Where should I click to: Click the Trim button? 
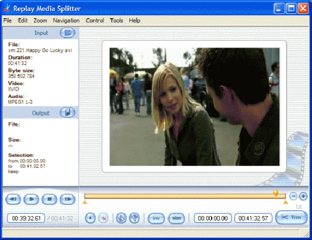(x=292, y=218)
